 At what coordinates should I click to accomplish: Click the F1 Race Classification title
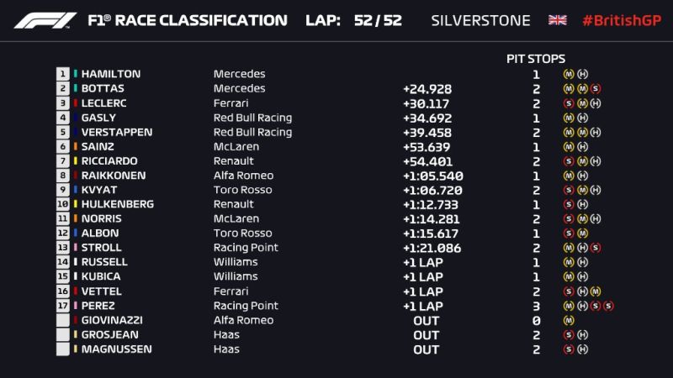tap(188, 20)
